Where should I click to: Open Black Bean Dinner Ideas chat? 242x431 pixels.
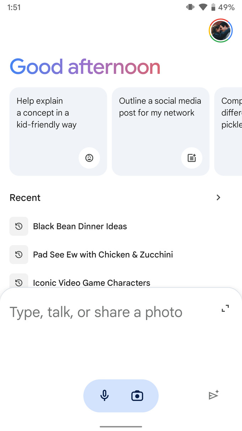[x=80, y=226]
